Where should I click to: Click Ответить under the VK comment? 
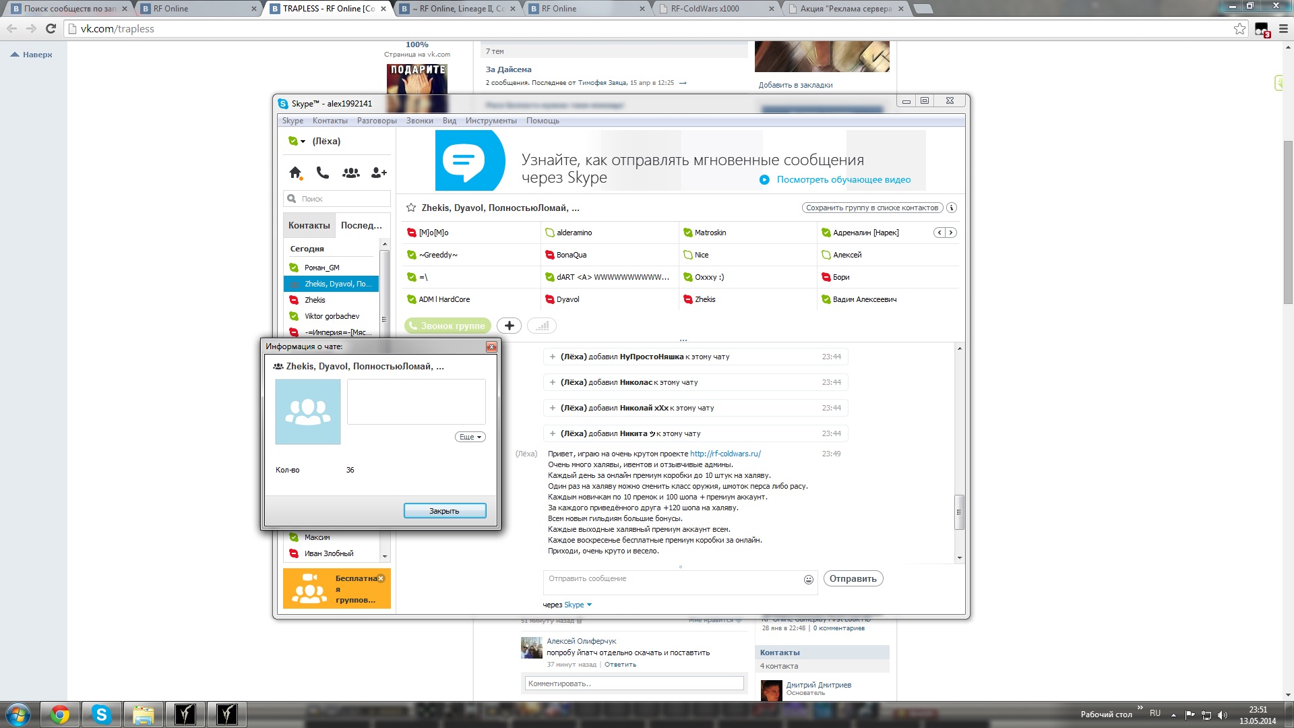click(620, 665)
